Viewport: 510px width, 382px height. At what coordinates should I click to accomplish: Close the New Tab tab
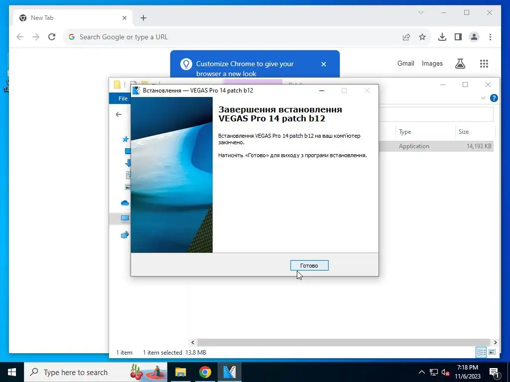[x=124, y=18]
